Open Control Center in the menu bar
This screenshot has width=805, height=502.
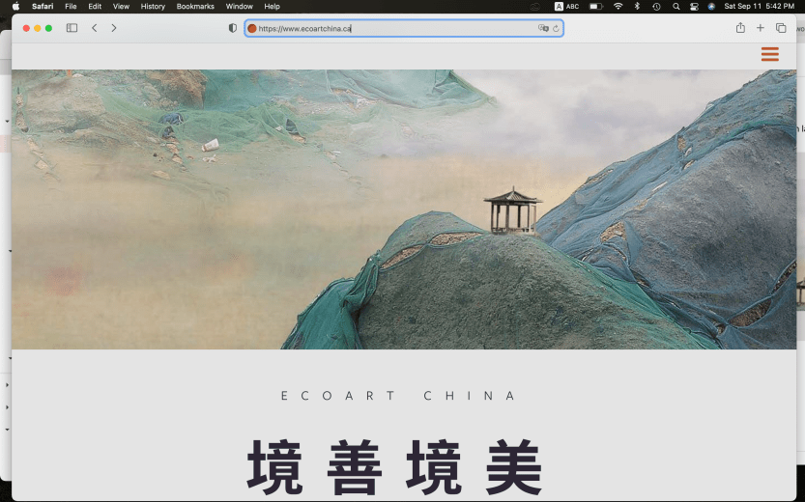[694, 6]
